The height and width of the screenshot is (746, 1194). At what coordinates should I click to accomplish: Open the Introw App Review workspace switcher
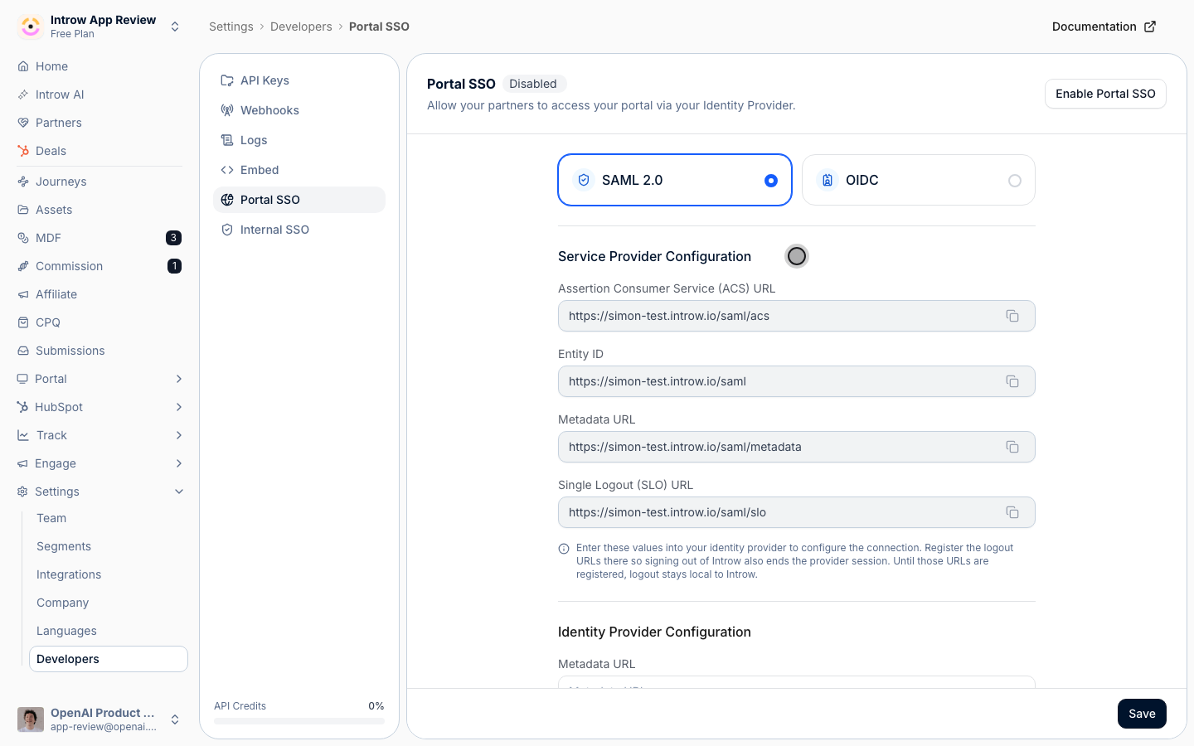tap(175, 27)
